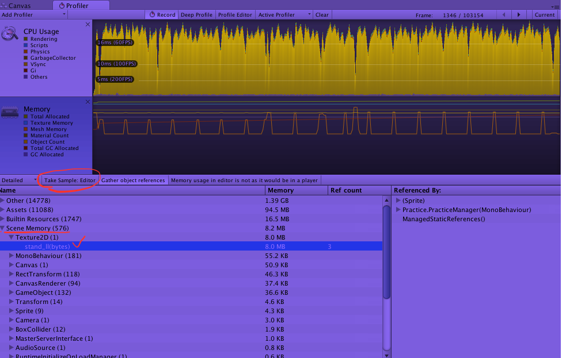
Task: Open the panel options menu icon
Action: [555, 6]
